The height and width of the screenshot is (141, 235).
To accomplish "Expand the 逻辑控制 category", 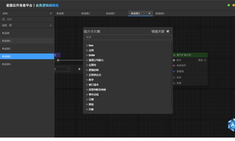I will tap(87, 70).
